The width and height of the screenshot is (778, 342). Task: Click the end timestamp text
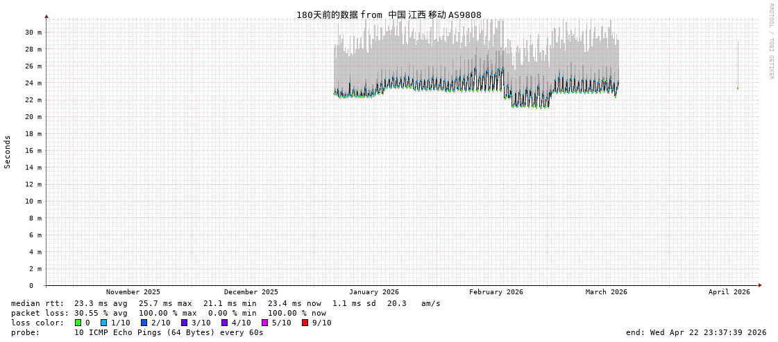(696, 332)
